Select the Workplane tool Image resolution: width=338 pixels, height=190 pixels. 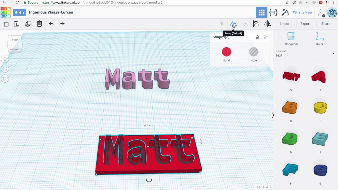pos(291,39)
